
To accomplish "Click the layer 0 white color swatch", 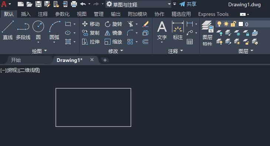I will pos(240,24).
